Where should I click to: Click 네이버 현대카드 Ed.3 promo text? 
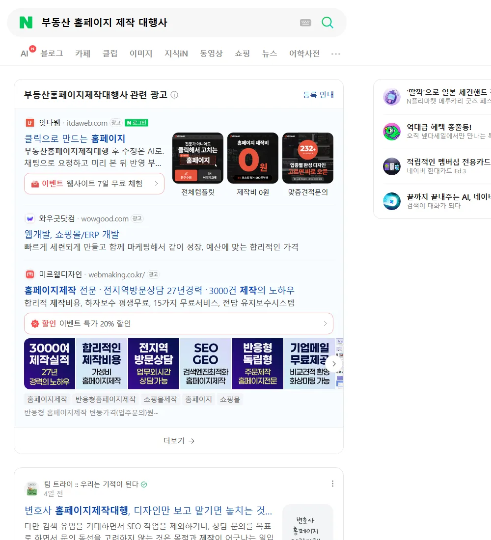click(x=436, y=171)
